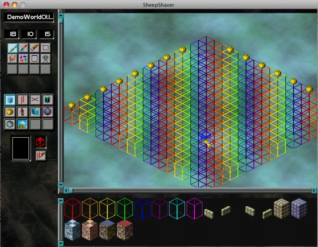Select the first small stone wall piece

click(209, 214)
